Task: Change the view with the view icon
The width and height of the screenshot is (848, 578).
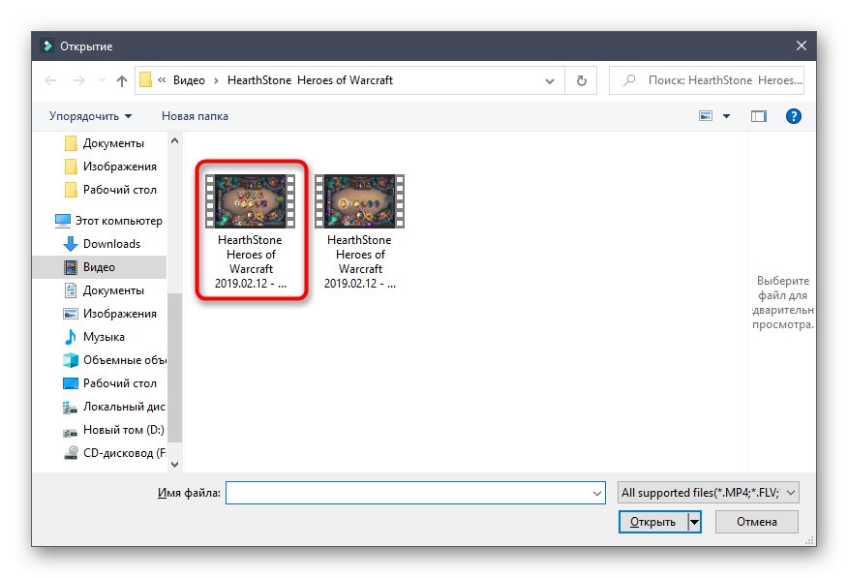Action: [706, 116]
